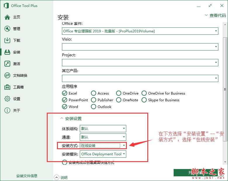Screen dimensions: 228x181
Task: Open the Visio product dropdown
Action: pos(140,47)
